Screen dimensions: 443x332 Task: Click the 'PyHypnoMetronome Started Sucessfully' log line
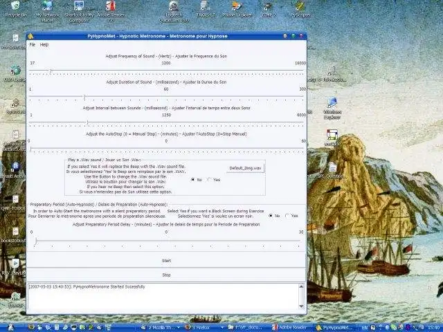point(109,286)
